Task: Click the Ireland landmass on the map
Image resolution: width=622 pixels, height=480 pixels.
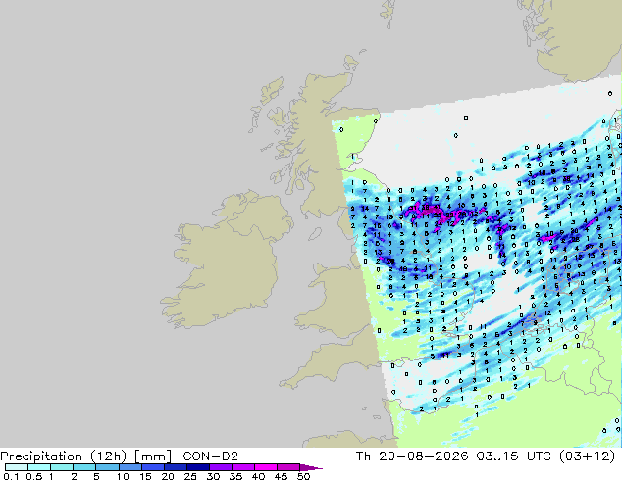Action: coord(226,262)
